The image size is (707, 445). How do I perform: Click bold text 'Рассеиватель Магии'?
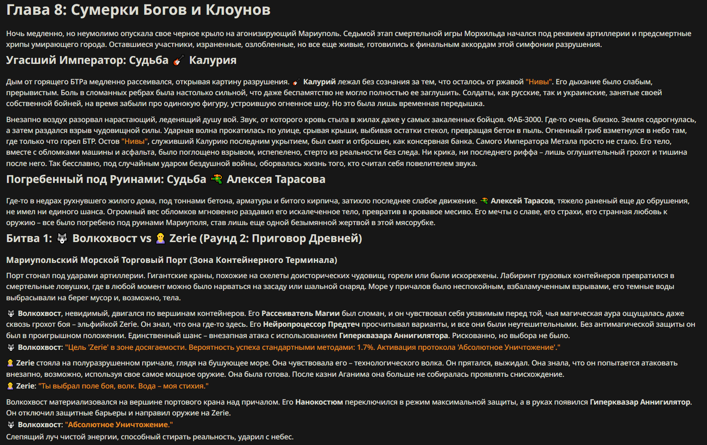pyautogui.click(x=300, y=313)
